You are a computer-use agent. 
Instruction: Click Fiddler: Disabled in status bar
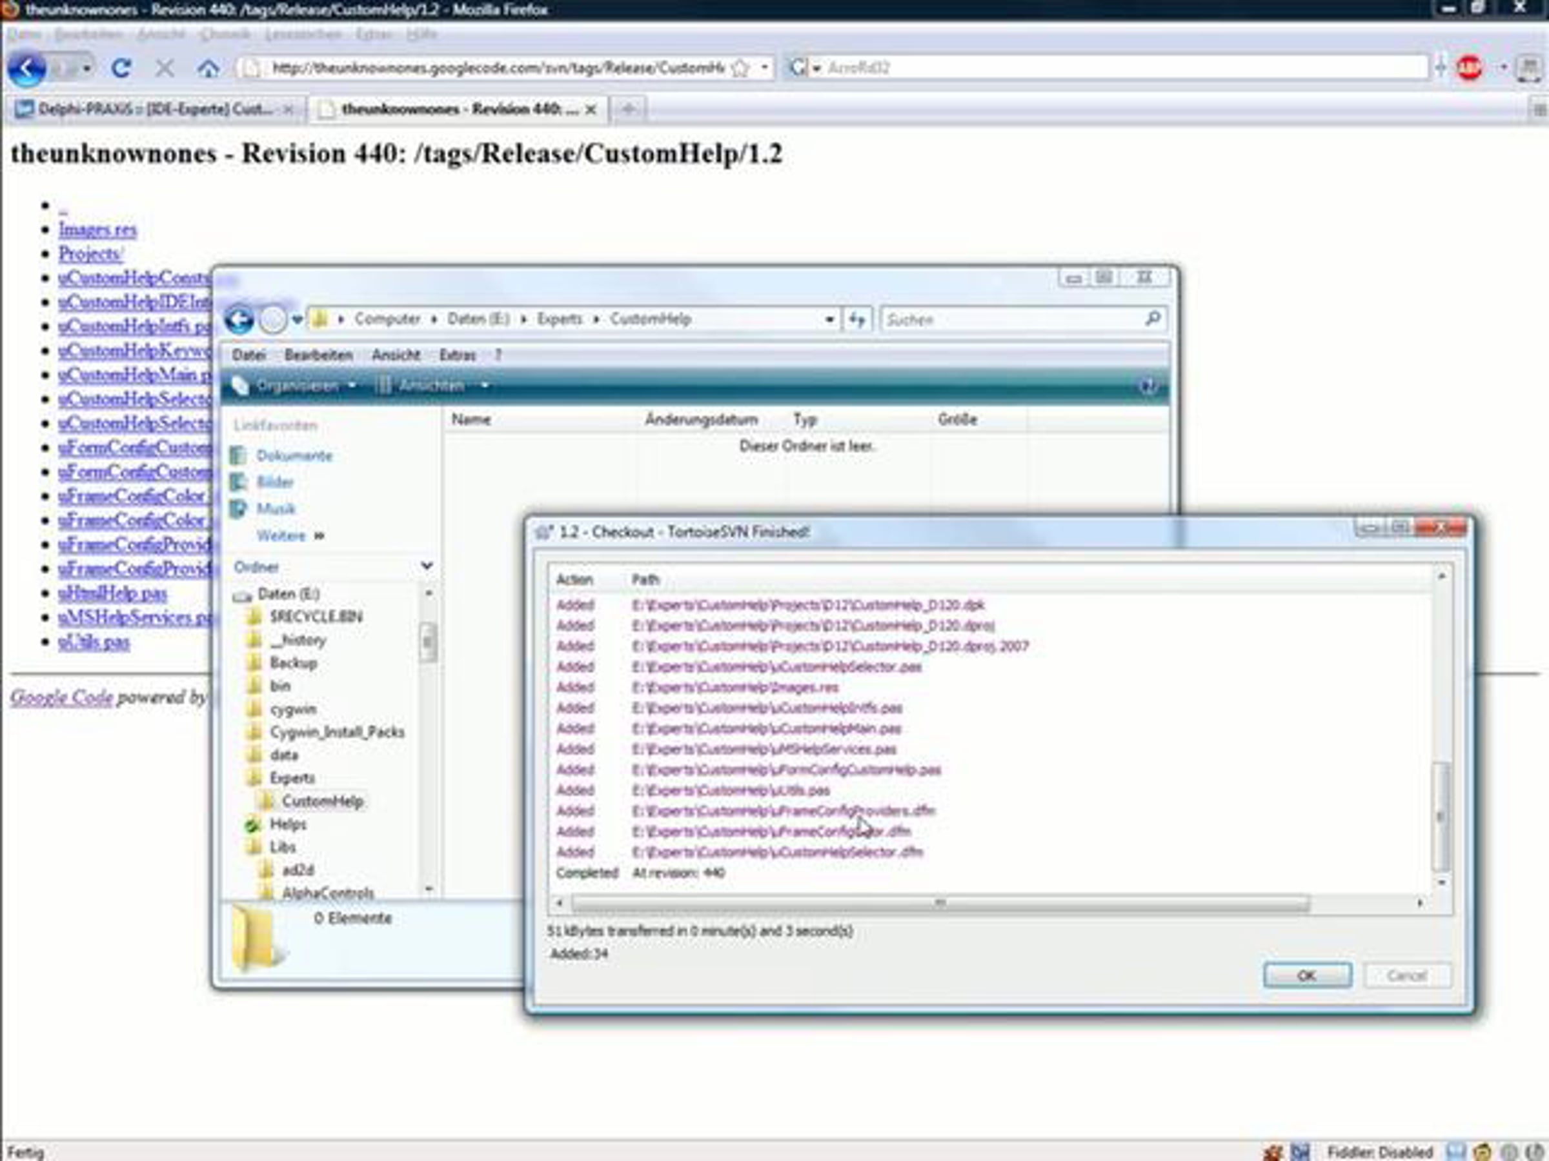click(1381, 1152)
